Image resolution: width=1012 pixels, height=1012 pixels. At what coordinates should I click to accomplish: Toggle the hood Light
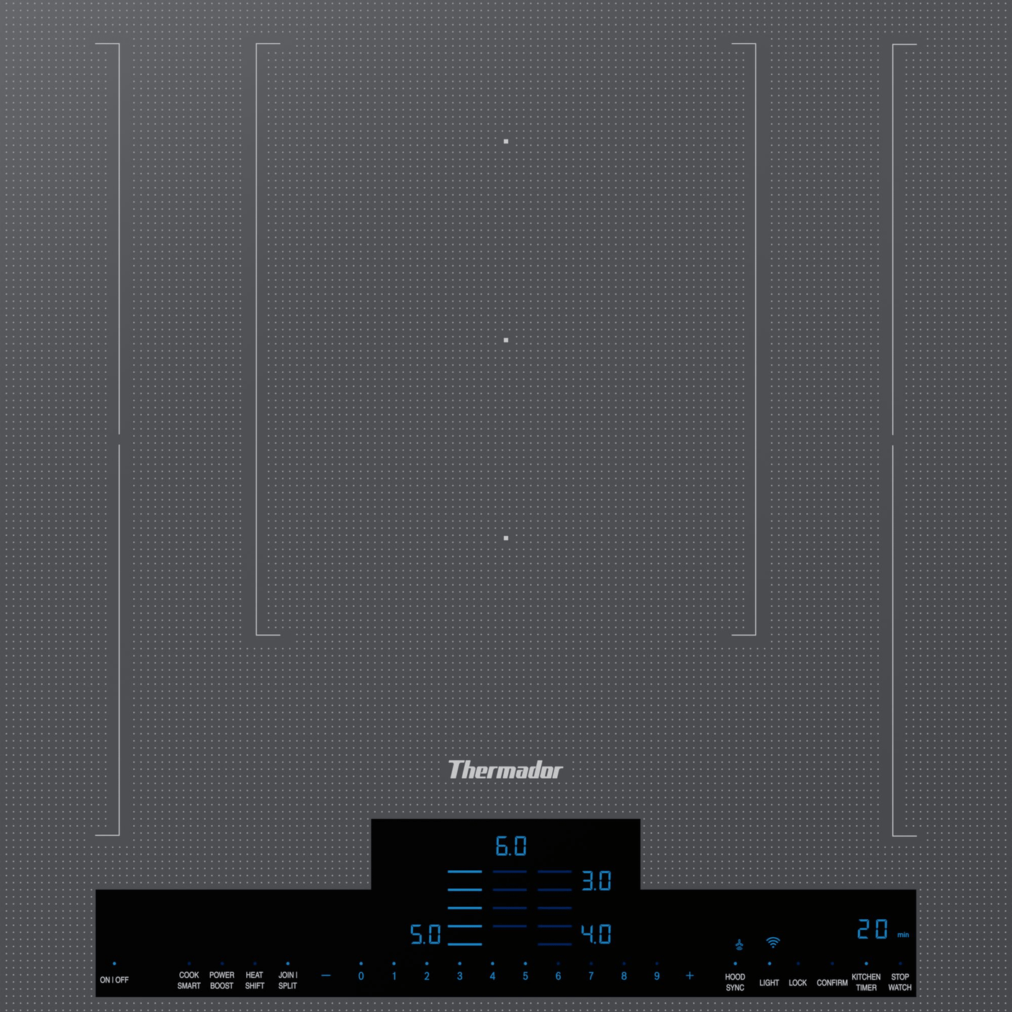(769, 982)
